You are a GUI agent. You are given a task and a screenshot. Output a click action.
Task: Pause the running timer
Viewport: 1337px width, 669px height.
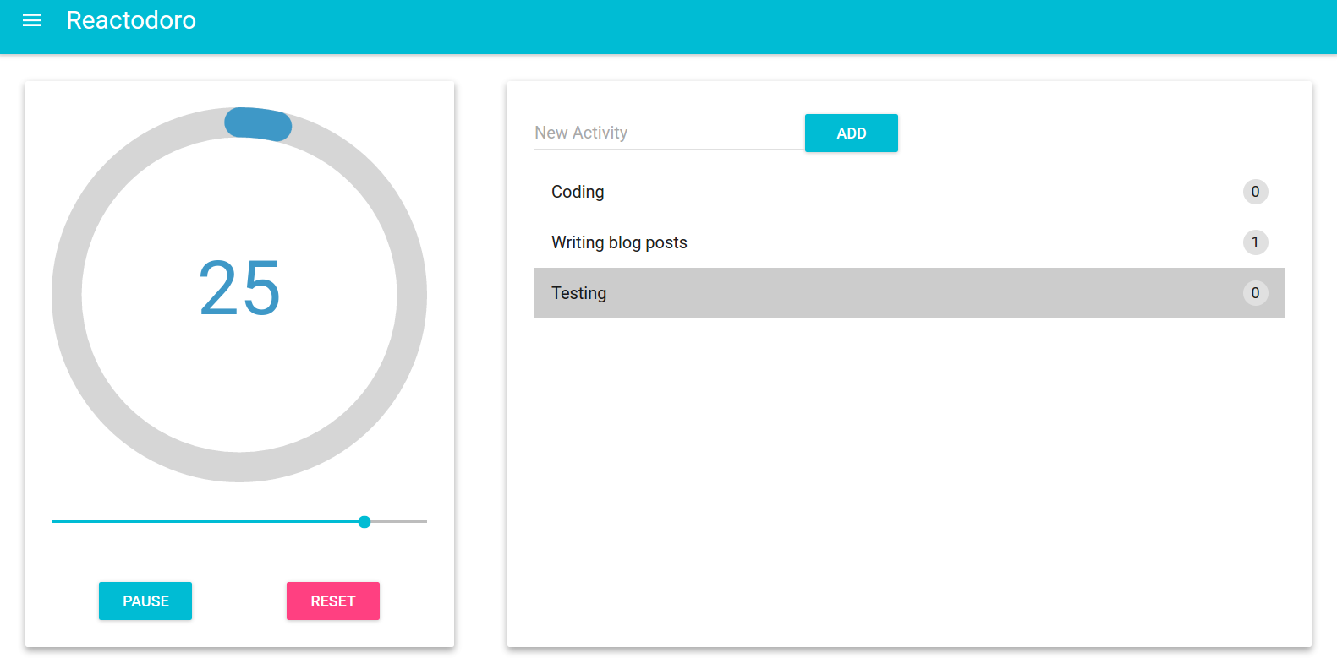(x=145, y=601)
